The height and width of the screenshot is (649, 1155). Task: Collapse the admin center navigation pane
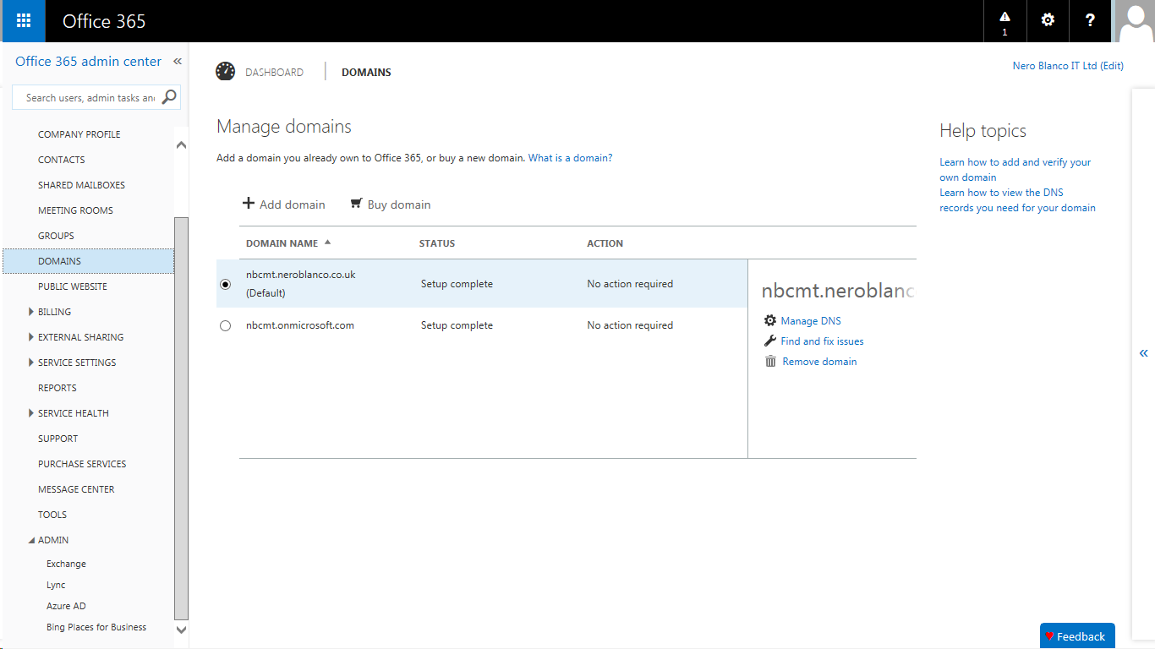click(x=178, y=62)
